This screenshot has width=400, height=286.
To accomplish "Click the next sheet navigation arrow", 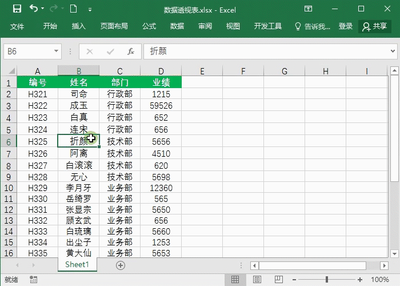I will tap(33, 265).
